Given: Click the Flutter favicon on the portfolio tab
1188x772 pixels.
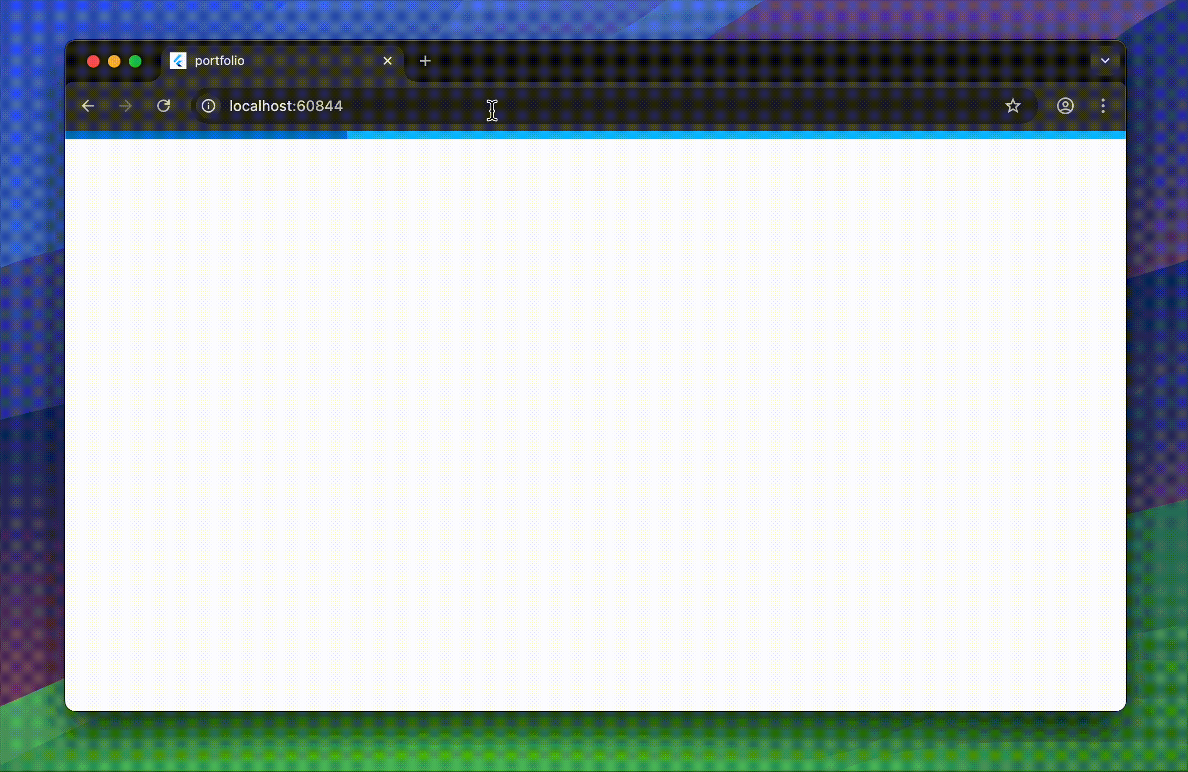Looking at the screenshot, I should [178, 61].
